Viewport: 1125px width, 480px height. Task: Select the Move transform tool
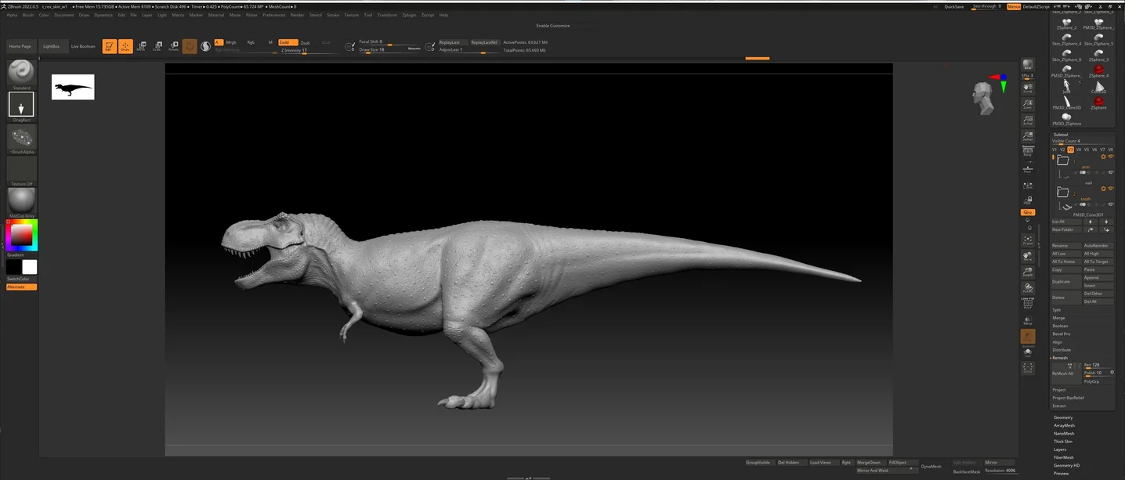tap(141, 46)
